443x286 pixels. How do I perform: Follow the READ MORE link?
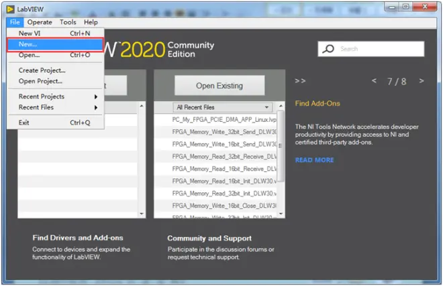click(314, 160)
